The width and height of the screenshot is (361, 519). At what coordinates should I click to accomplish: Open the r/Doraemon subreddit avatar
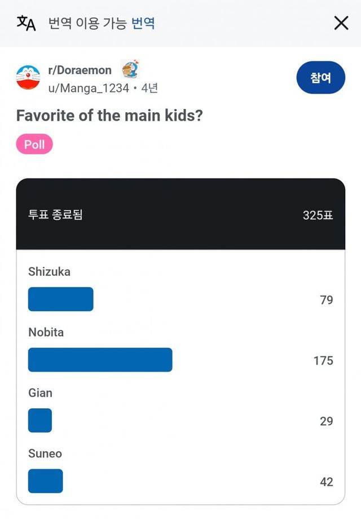[x=28, y=78]
